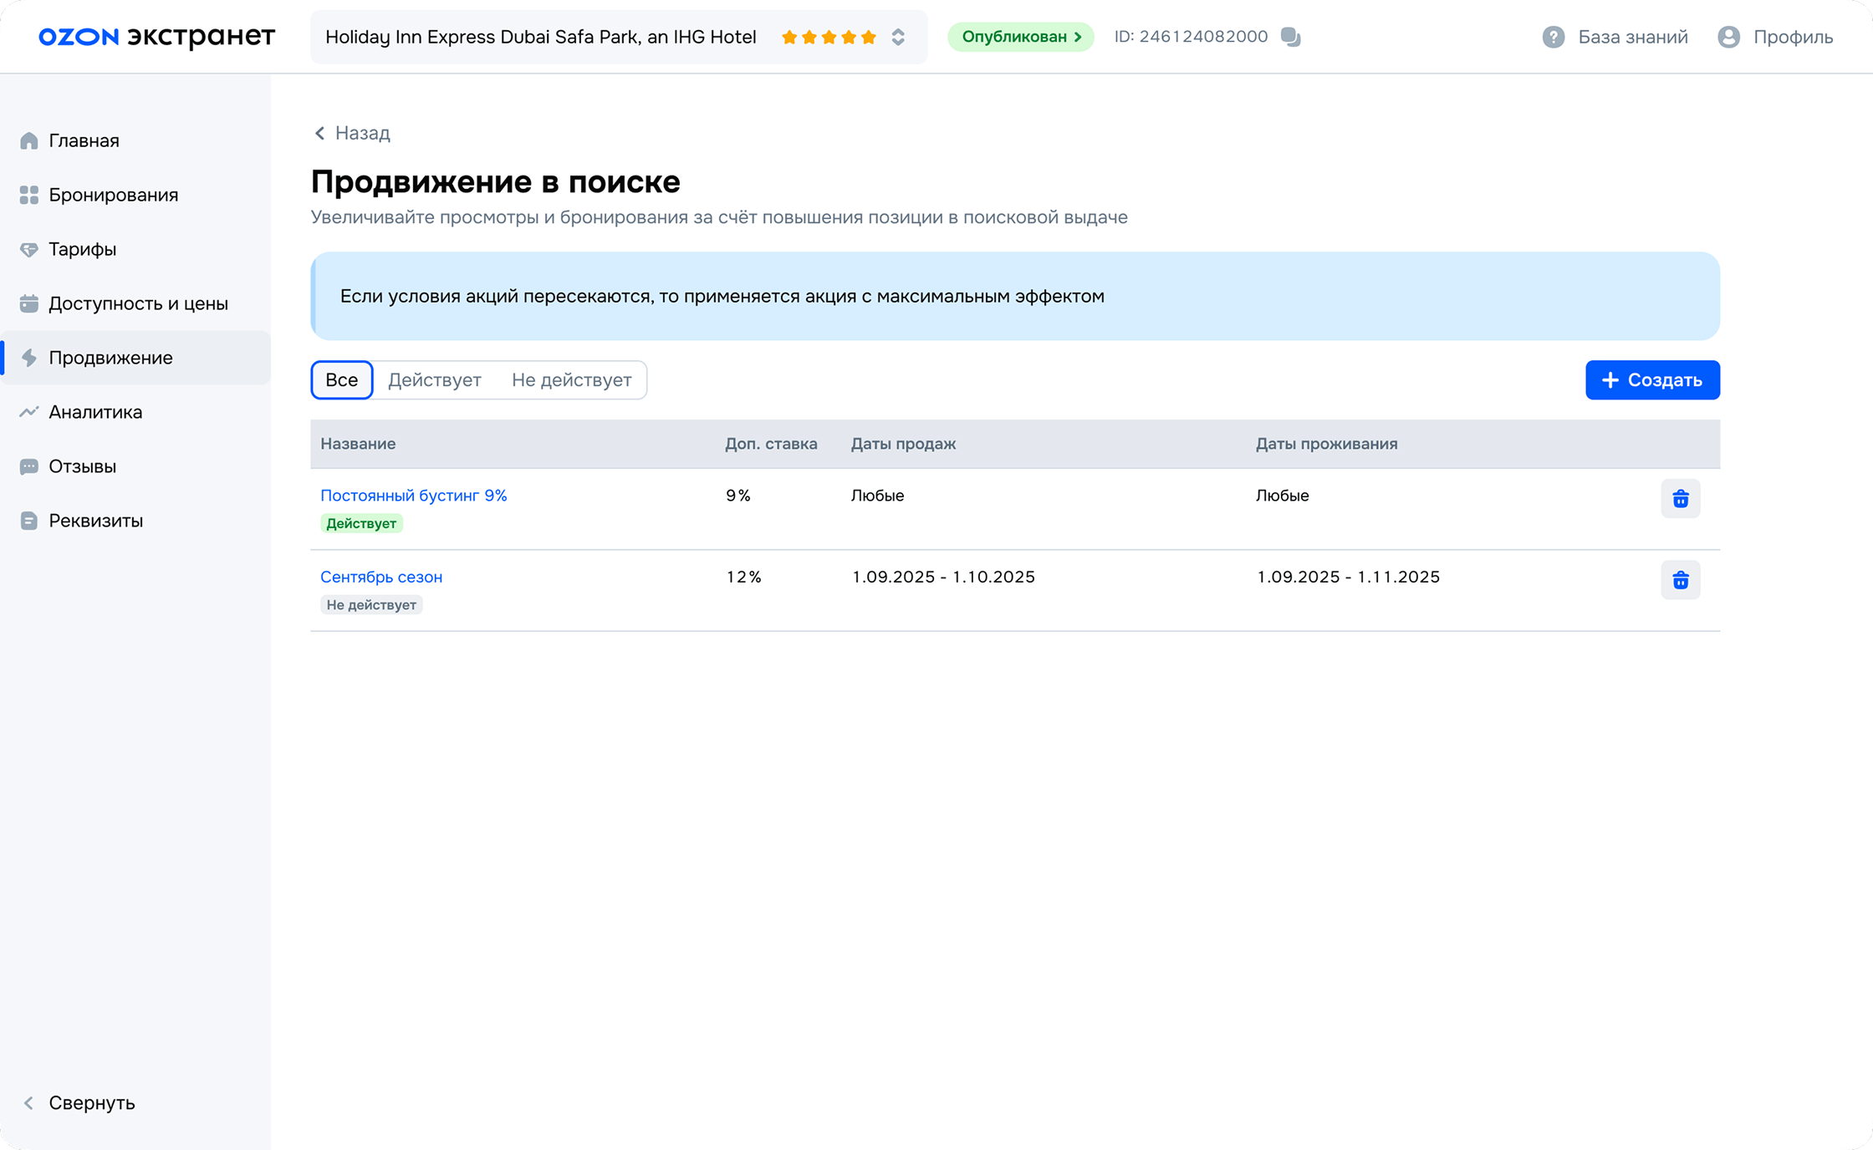Expand the hotel selector dropdown arrows
Screen dimensions: 1873x1150
click(898, 37)
